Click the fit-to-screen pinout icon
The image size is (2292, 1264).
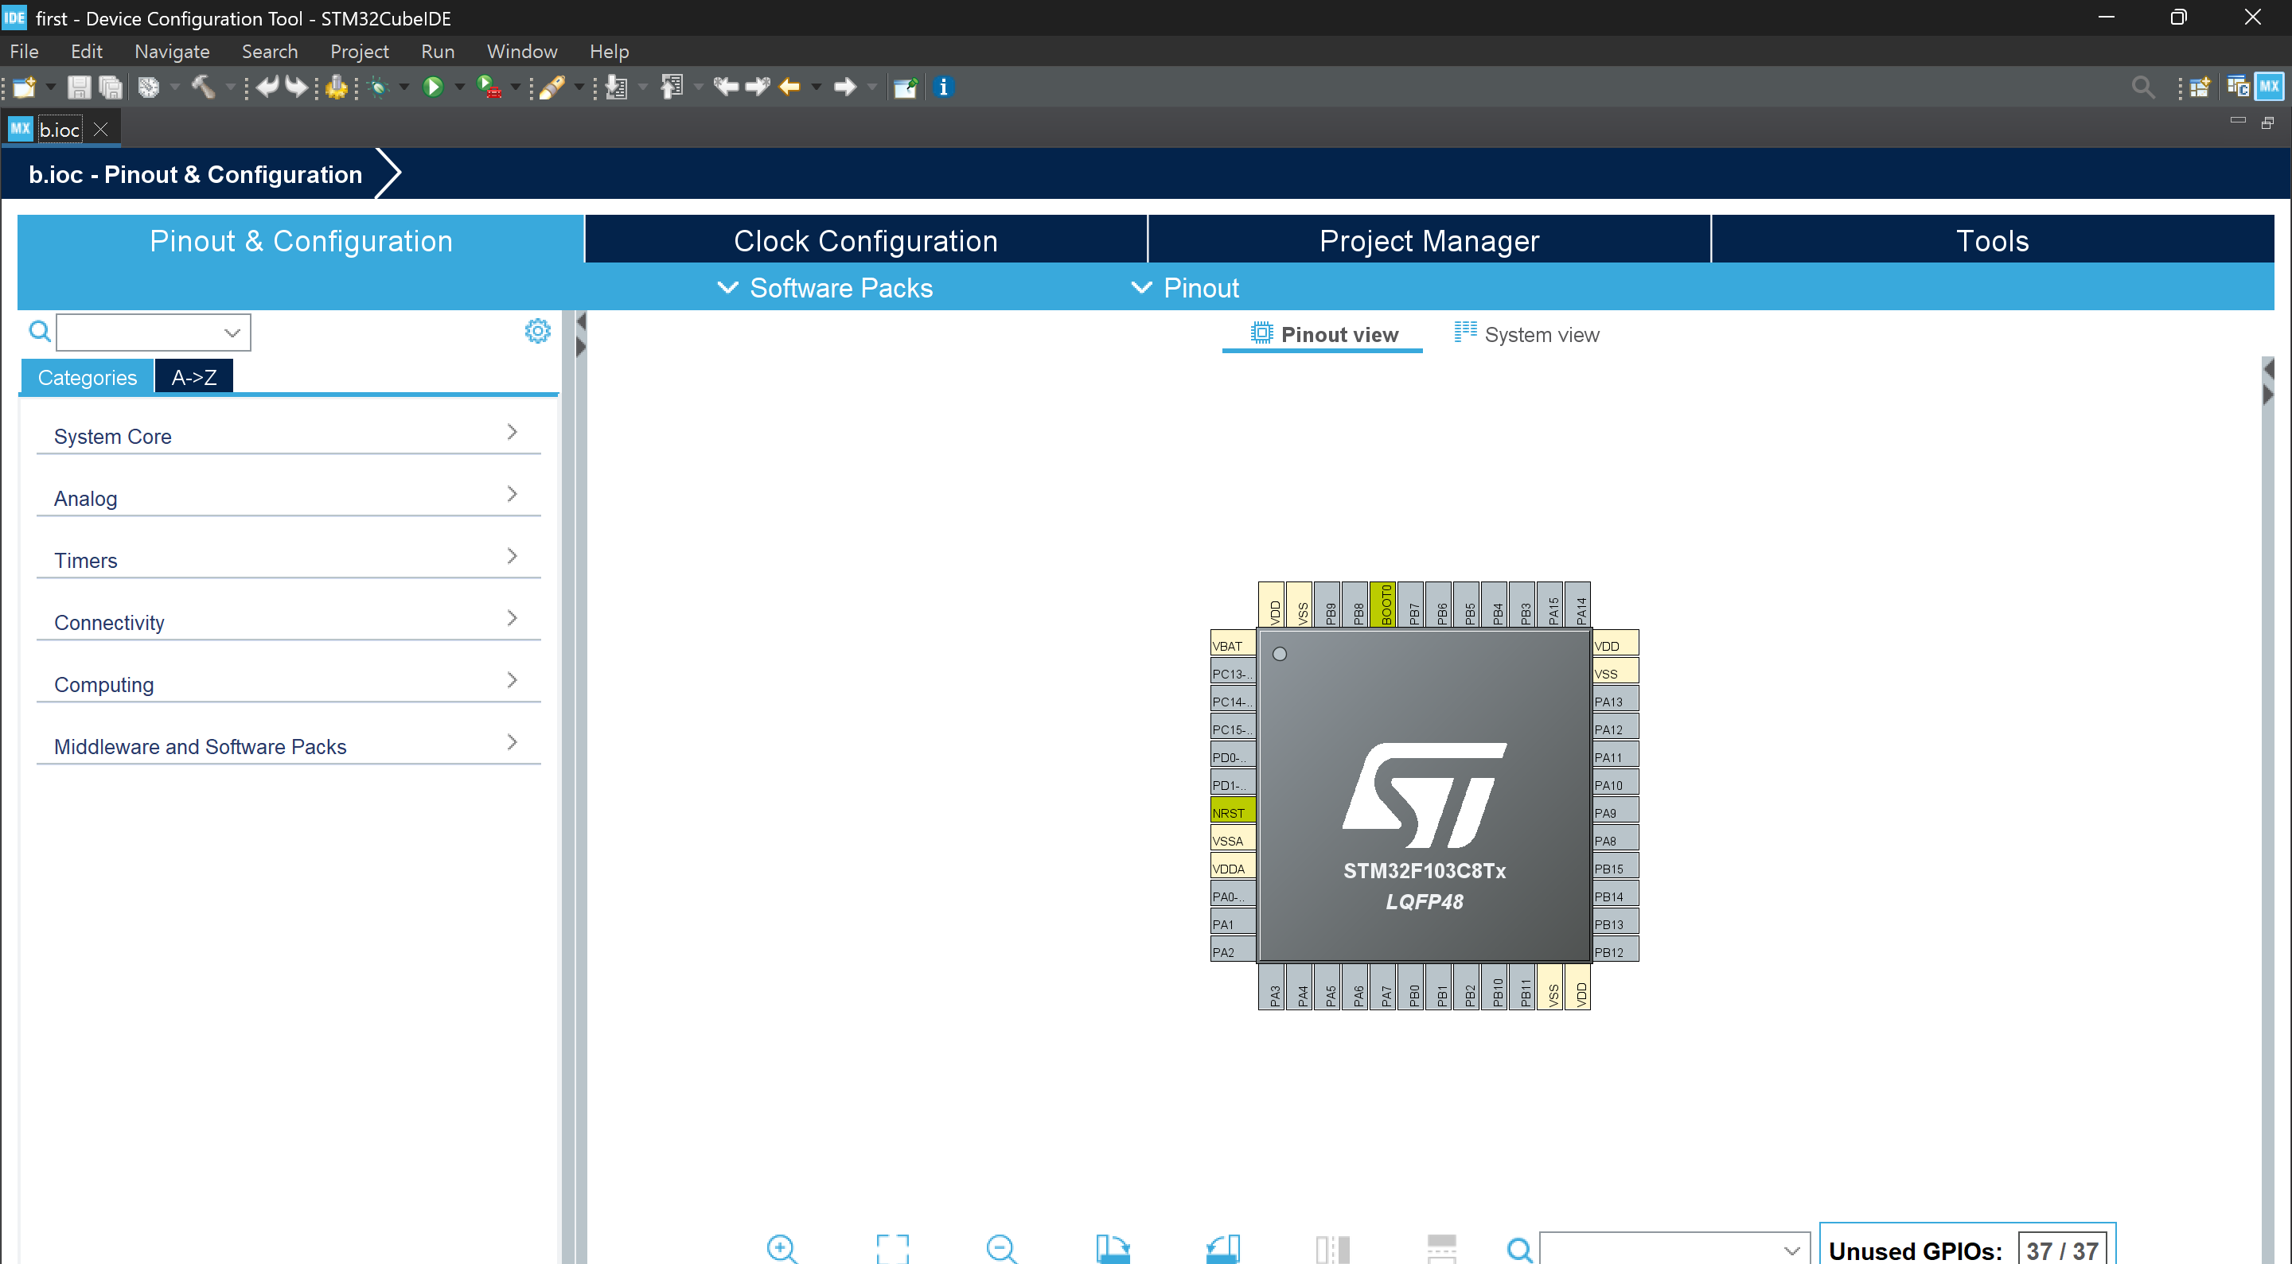click(892, 1248)
